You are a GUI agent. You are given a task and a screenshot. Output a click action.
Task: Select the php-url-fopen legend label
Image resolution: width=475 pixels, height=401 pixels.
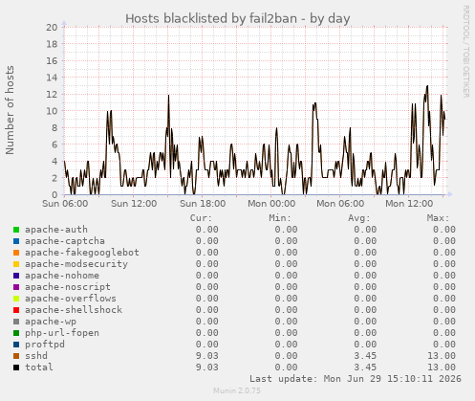62,333
